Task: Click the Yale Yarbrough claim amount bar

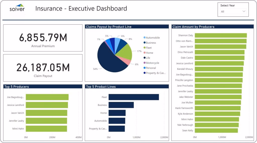Action: pyautogui.click(x=217, y=125)
